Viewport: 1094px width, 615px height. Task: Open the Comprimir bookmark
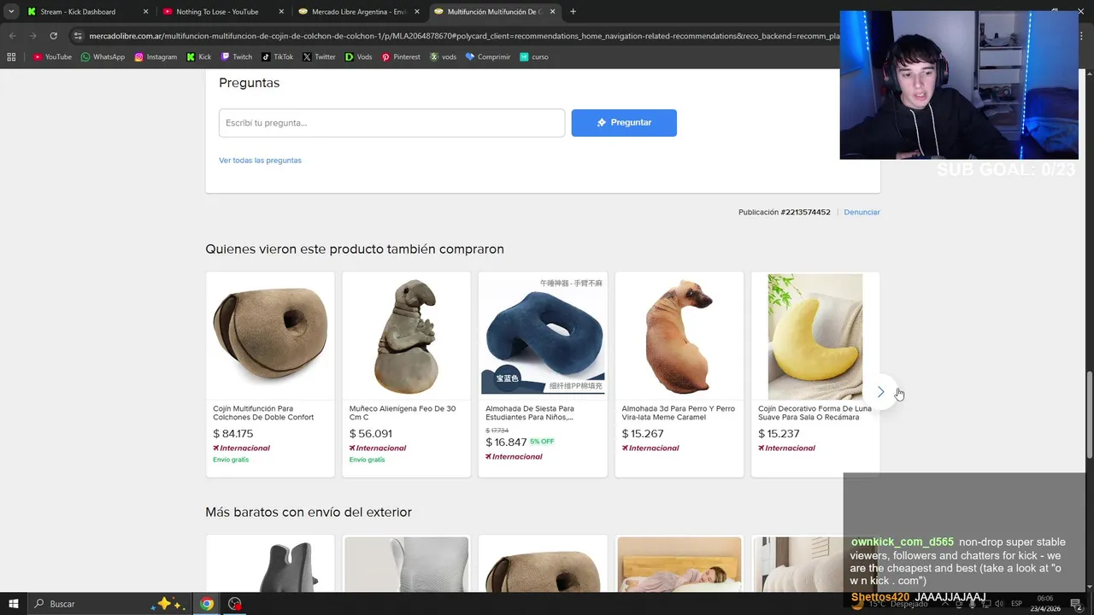tap(488, 57)
